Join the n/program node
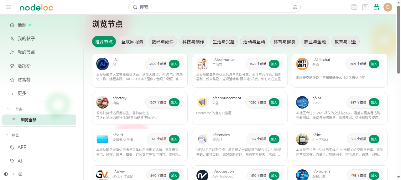The image size is (401, 180). pos(374,176)
